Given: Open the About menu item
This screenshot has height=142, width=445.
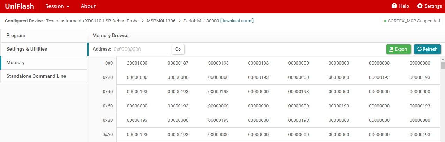Looking at the screenshot, I should coord(88,6).
